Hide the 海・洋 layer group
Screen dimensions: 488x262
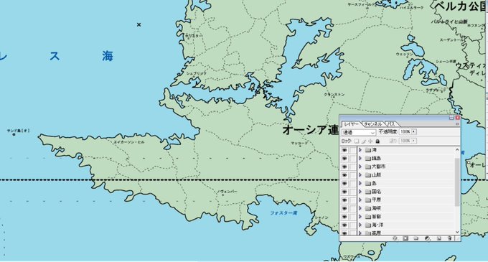[x=344, y=225]
